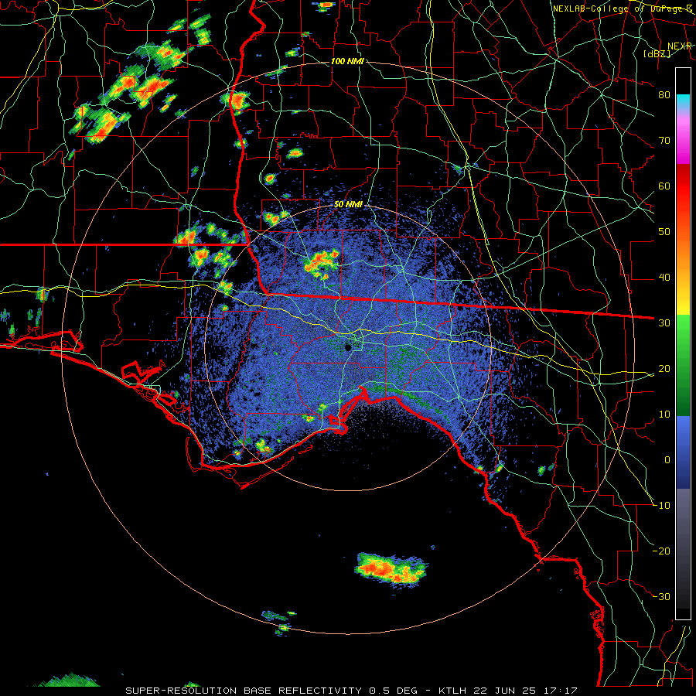
Task: Click the 50 NMI range ring label
Action: [x=348, y=205]
